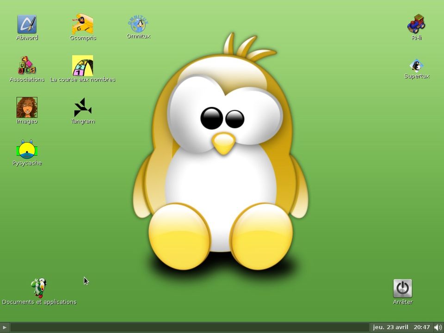Start Pysycache mouse training
Screen dimensions: 444x333
point(27,149)
